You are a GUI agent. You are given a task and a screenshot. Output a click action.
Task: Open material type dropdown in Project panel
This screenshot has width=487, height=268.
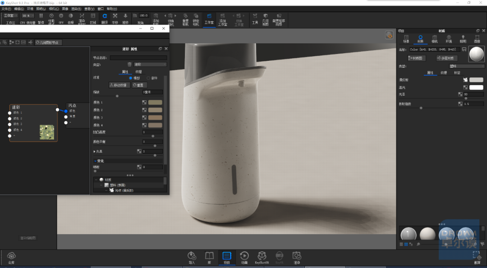467,66
